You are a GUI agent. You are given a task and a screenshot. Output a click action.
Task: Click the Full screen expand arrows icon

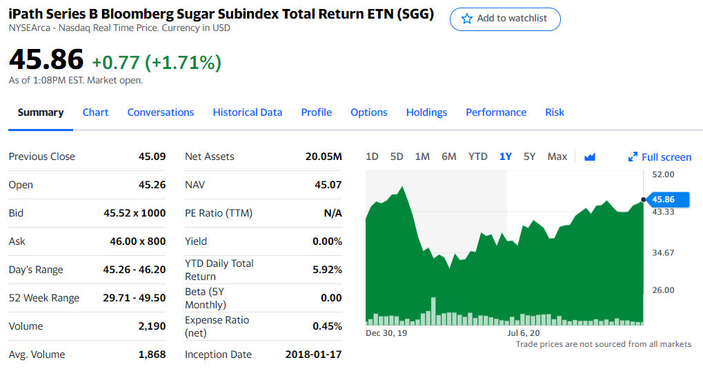[633, 157]
